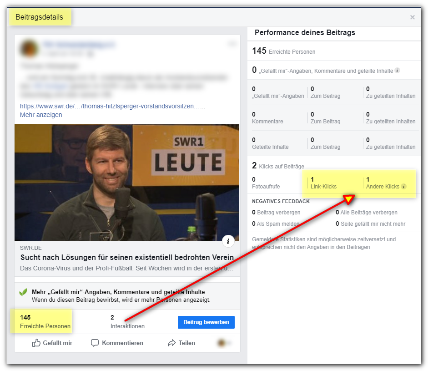Click the info icon on article image
428x371 pixels.
[228, 241]
